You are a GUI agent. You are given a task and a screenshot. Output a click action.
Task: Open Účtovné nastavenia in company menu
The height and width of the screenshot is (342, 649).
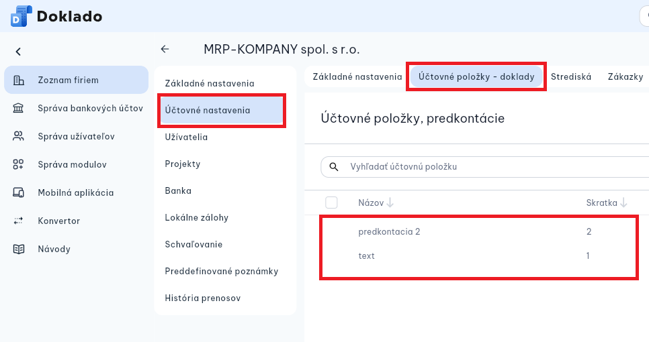(x=222, y=110)
